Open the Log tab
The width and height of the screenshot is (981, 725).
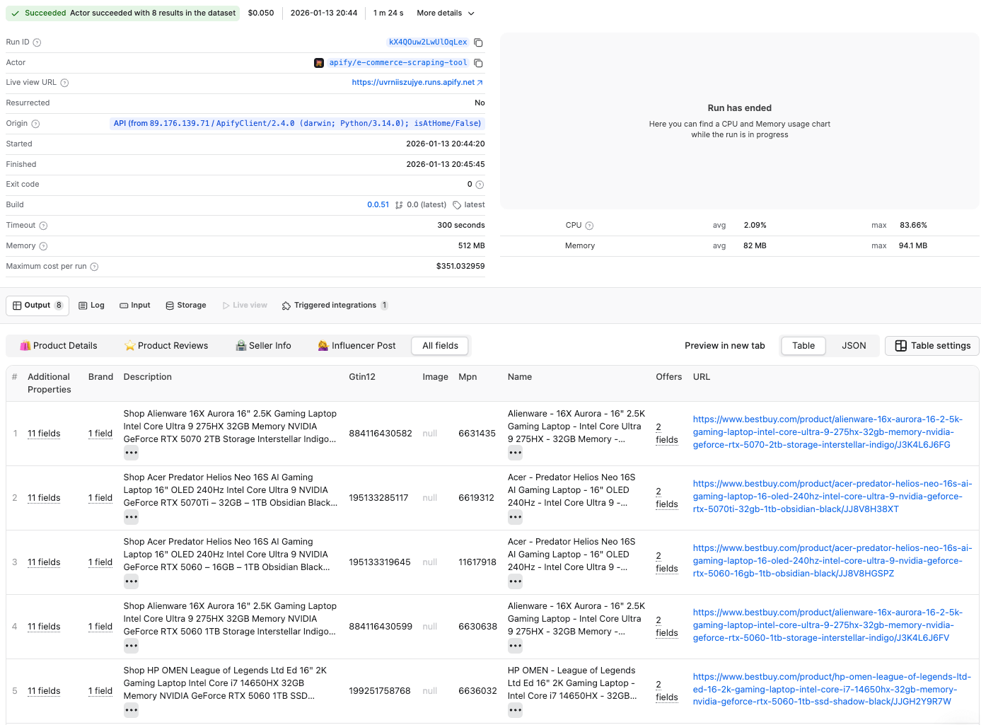(x=91, y=306)
